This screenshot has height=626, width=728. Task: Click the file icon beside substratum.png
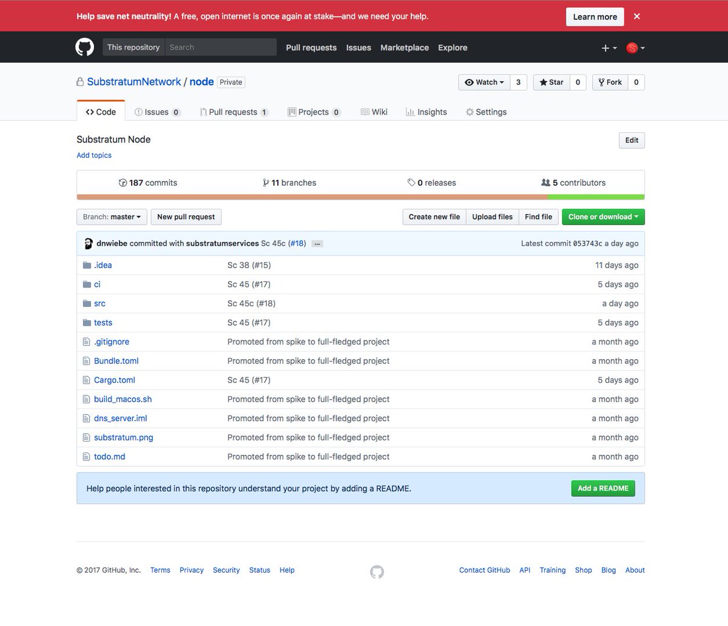pyautogui.click(x=86, y=437)
